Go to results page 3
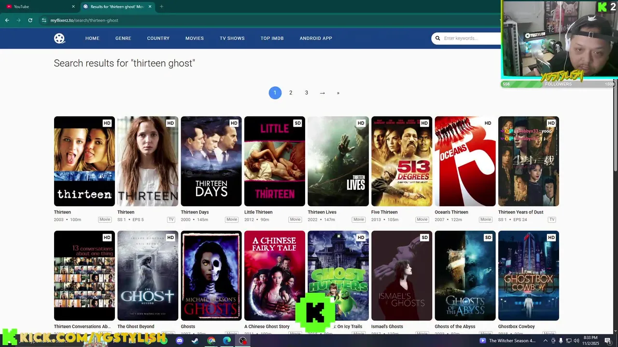Image resolution: width=618 pixels, height=347 pixels. (306, 93)
